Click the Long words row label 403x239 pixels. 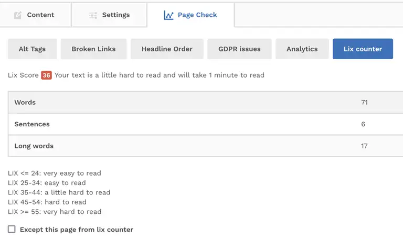pos(34,146)
